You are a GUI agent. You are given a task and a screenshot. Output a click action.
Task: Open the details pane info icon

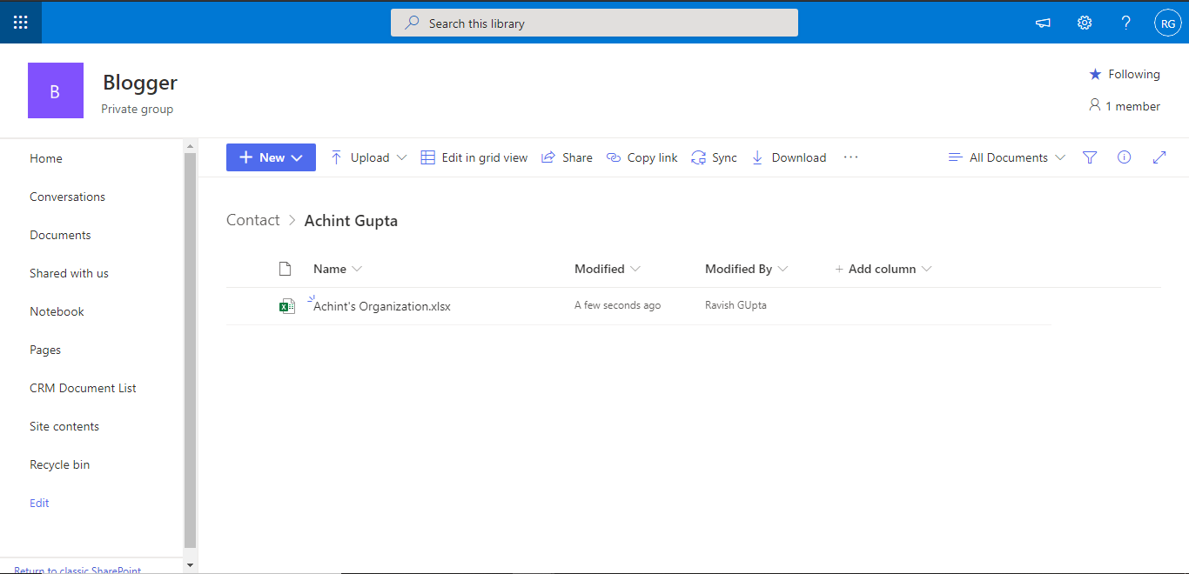pyautogui.click(x=1125, y=157)
